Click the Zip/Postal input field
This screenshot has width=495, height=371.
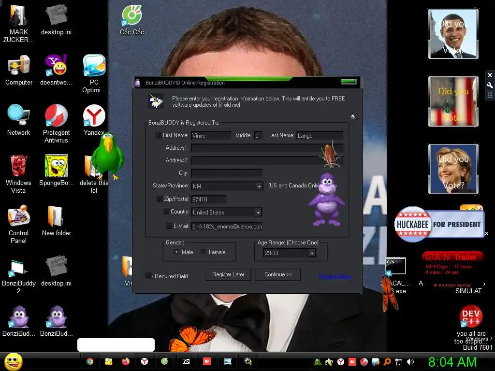[x=209, y=199]
